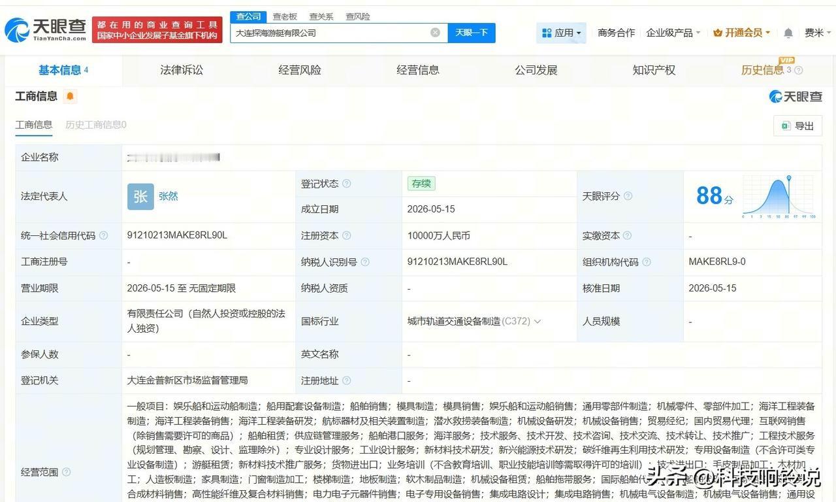Click the 天眼评分 distribution chart

tap(779, 196)
